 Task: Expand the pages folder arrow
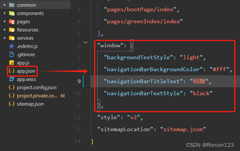[5, 21]
